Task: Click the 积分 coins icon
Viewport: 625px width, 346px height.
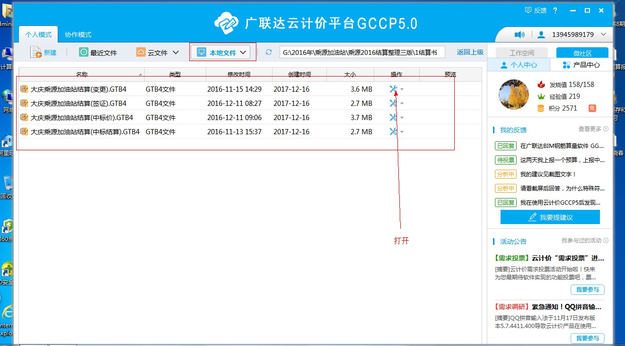Action: [541, 108]
